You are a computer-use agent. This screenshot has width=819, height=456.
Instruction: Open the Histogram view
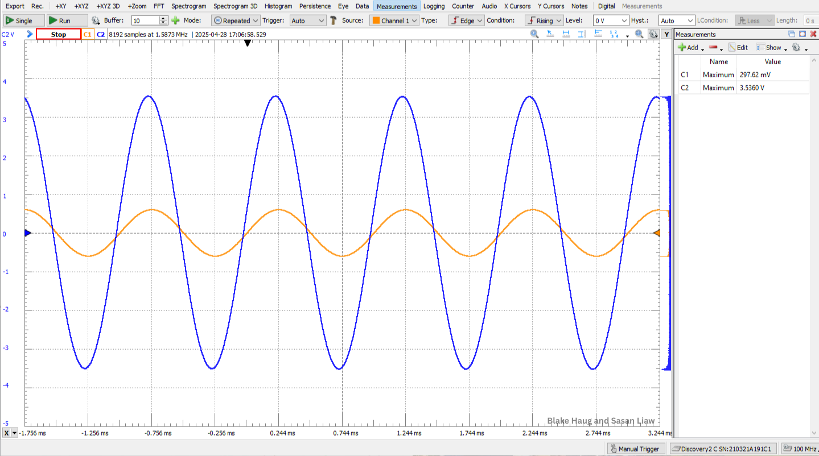point(278,6)
